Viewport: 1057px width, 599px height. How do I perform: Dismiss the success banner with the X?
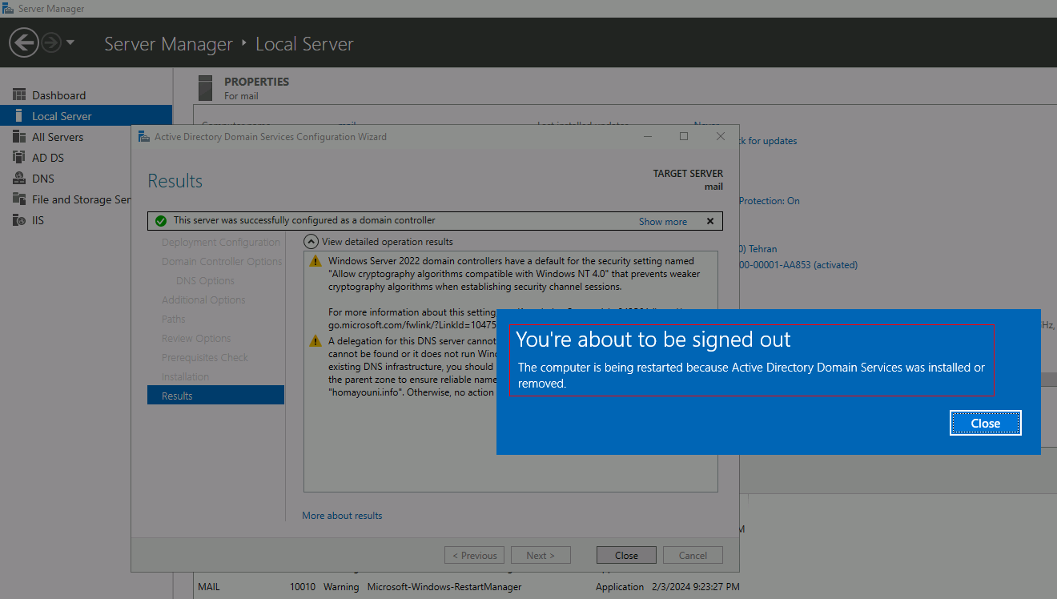click(x=709, y=221)
